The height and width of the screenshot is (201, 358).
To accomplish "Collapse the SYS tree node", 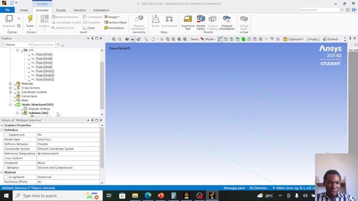I will (17, 50).
